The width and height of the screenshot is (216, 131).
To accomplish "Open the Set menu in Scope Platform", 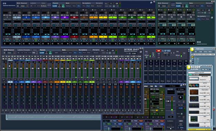I will click(206, 70).
